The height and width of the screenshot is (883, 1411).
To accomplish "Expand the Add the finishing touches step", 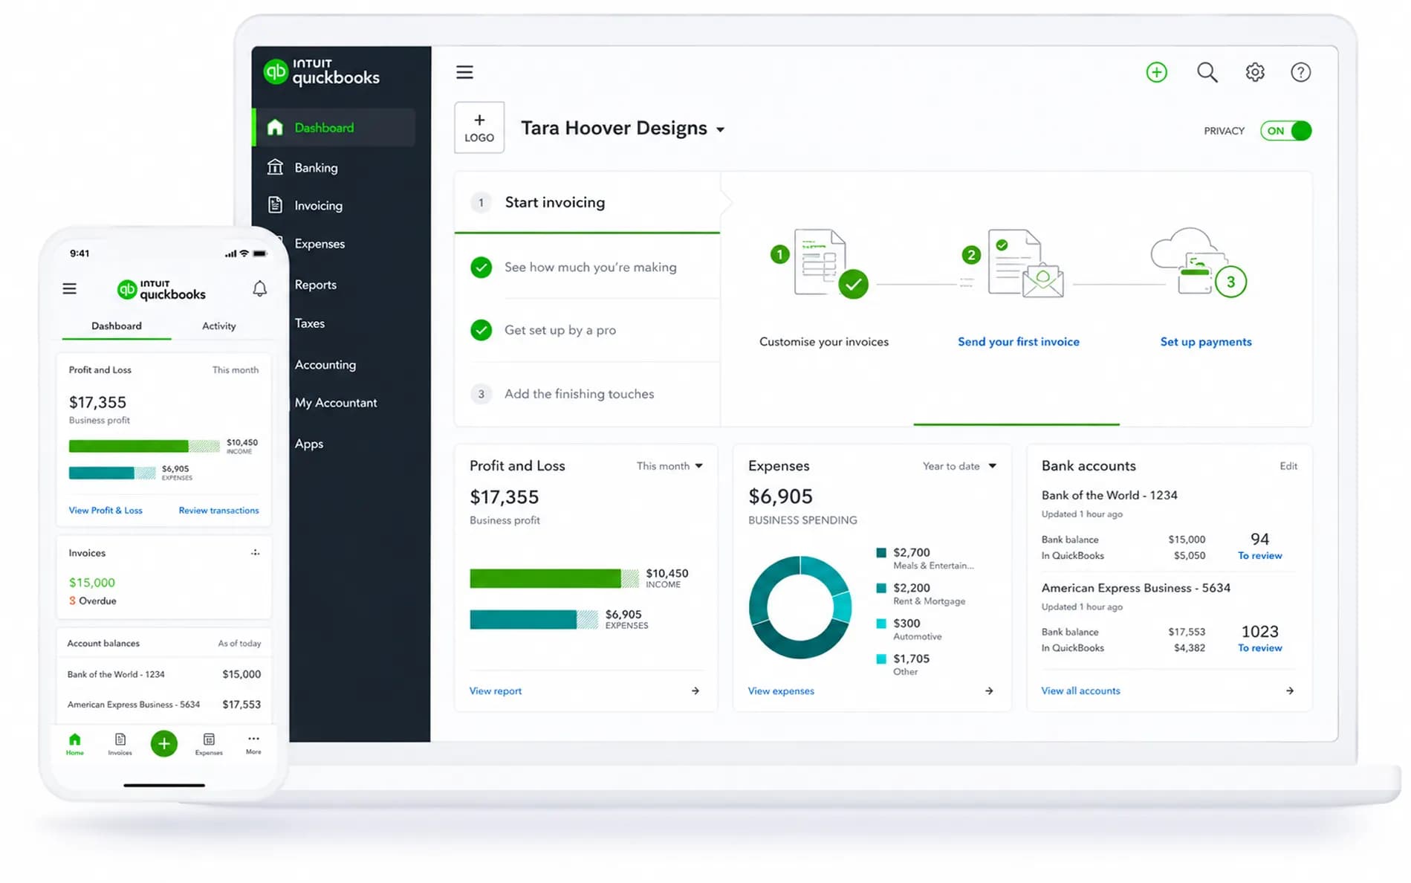I will point(587,394).
